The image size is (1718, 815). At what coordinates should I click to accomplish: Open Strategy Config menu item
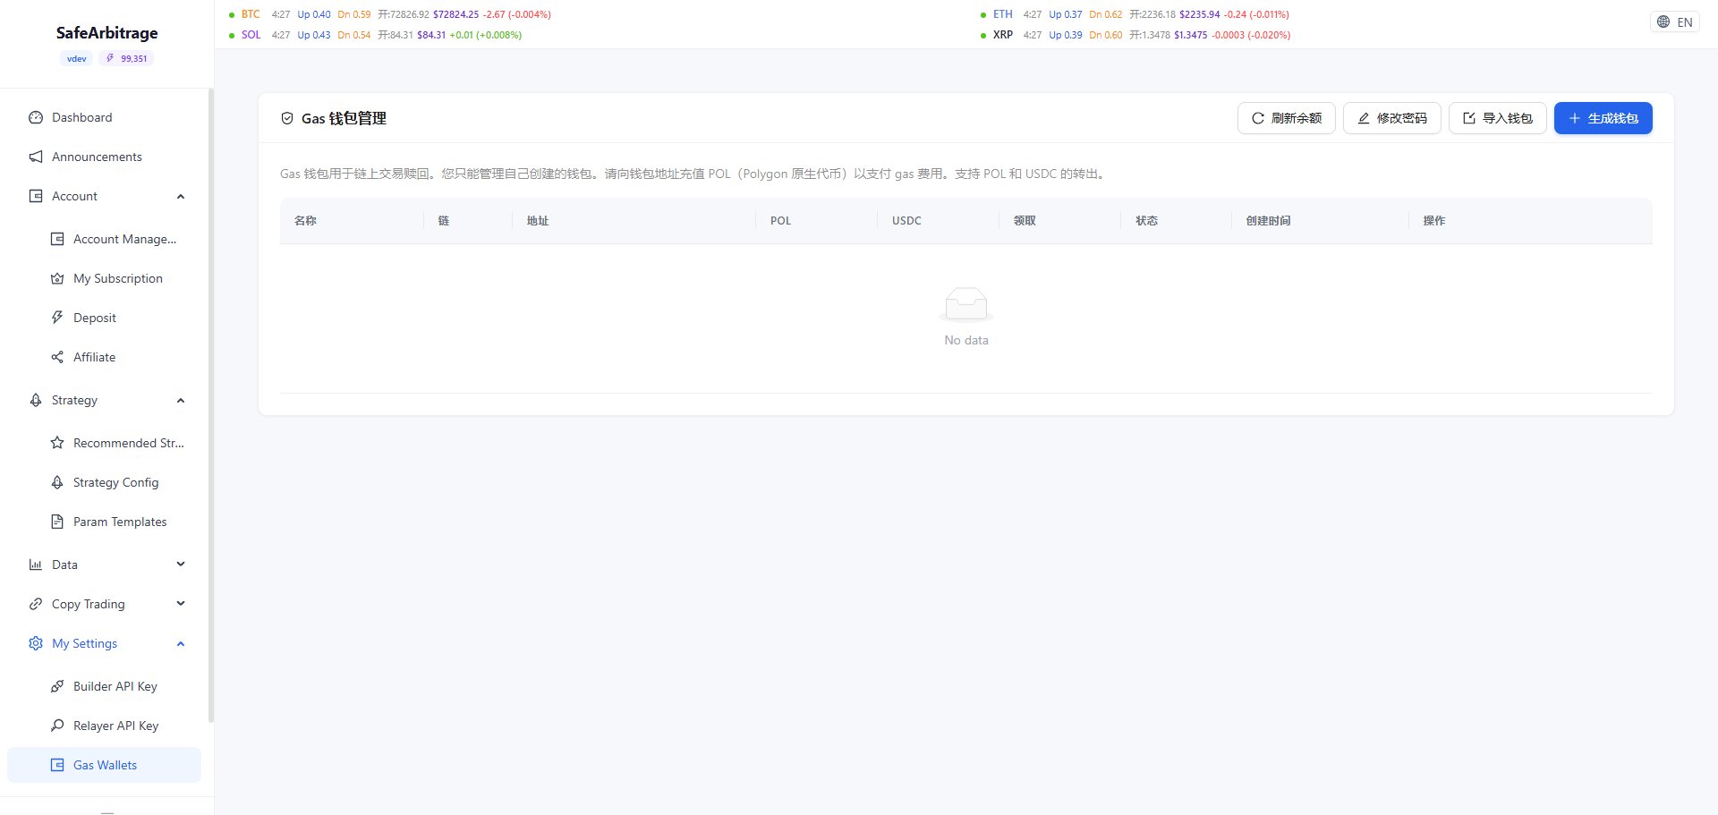click(115, 482)
